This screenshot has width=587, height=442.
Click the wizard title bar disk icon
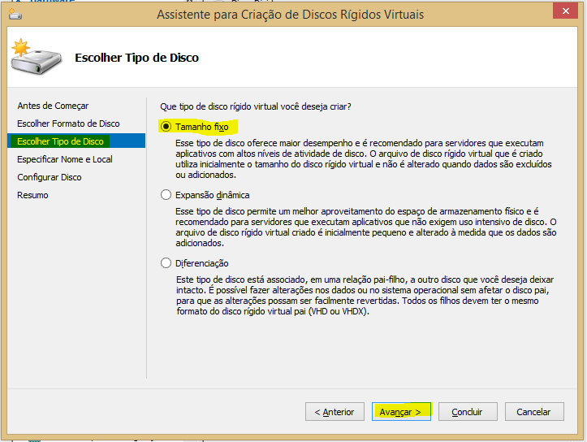pyautogui.click(x=15, y=15)
